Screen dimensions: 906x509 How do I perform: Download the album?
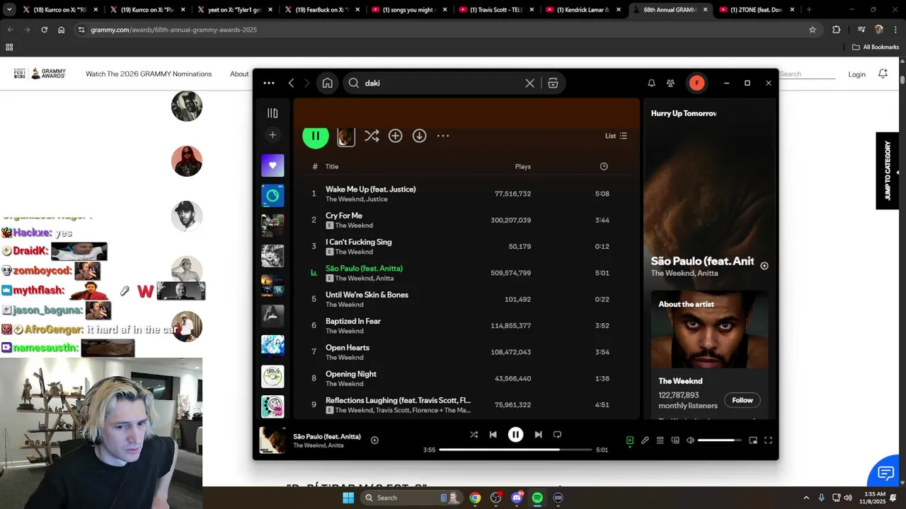[x=419, y=136]
